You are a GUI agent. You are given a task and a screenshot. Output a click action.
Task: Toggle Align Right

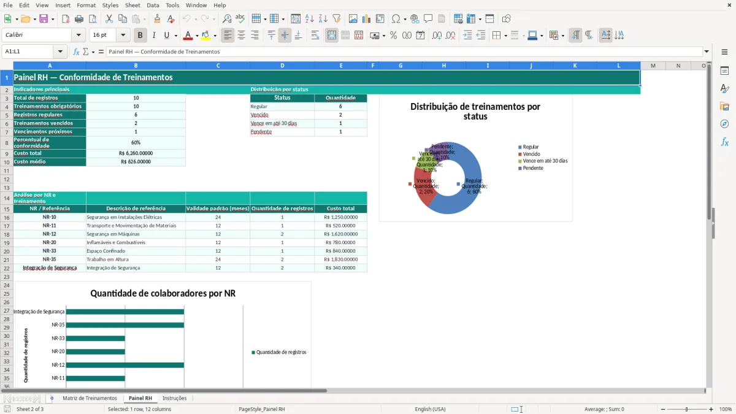coord(255,36)
